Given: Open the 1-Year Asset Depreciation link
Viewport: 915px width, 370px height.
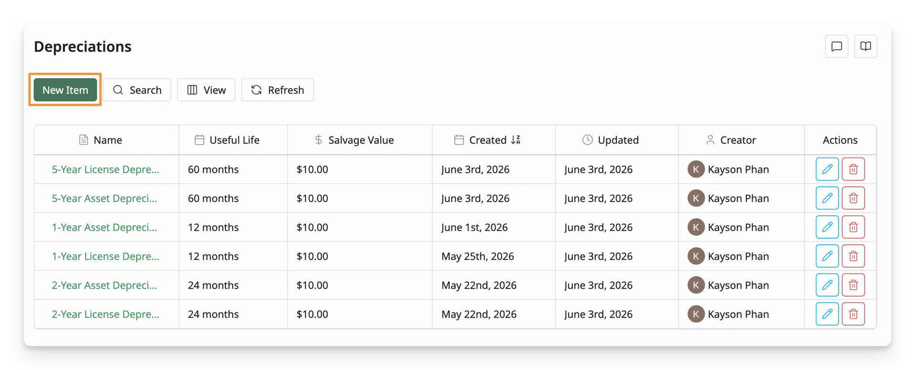Looking at the screenshot, I should (x=104, y=227).
